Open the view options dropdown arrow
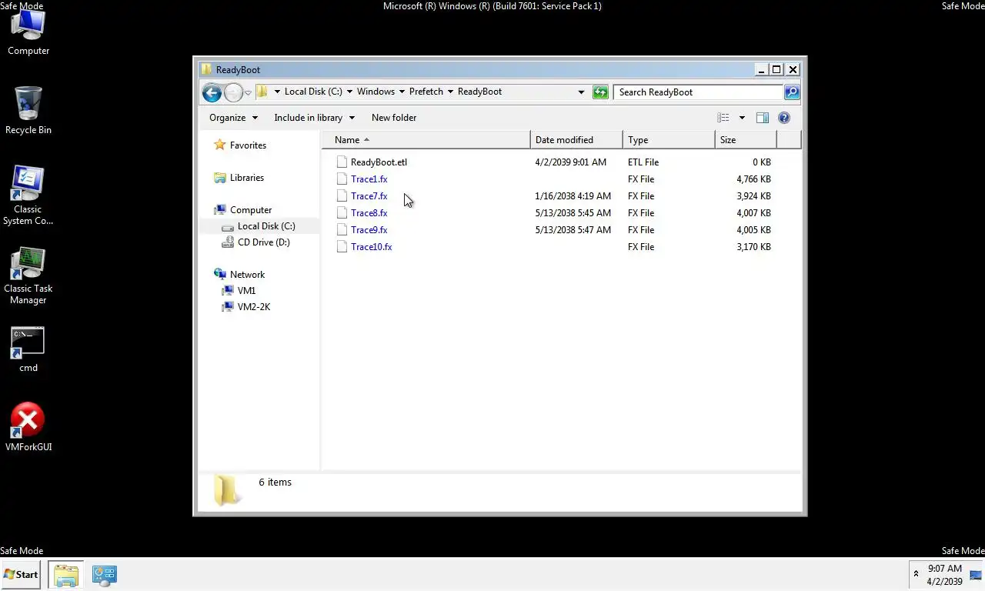Viewport: 985px width, 591px height. (x=742, y=118)
